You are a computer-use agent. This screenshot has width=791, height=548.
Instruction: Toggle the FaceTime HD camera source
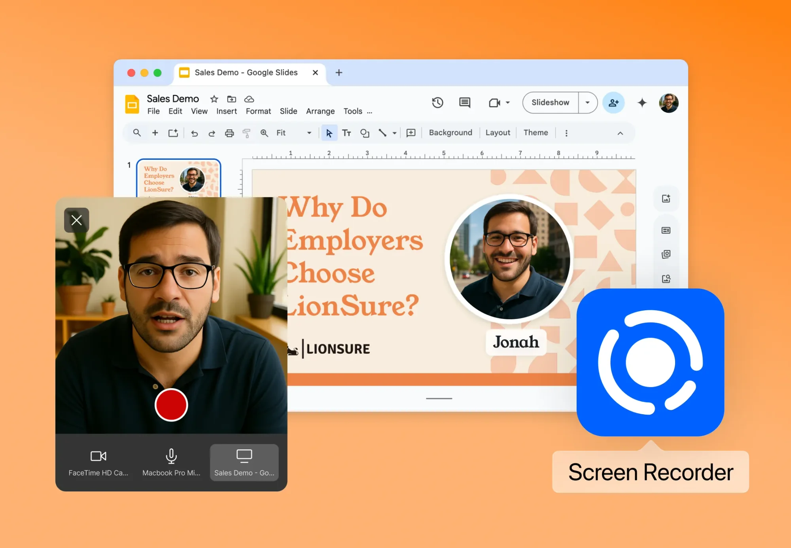pyautogui.click(x=98, y=462)
